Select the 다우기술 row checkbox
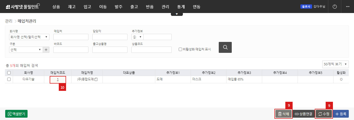 click(9, 79)
